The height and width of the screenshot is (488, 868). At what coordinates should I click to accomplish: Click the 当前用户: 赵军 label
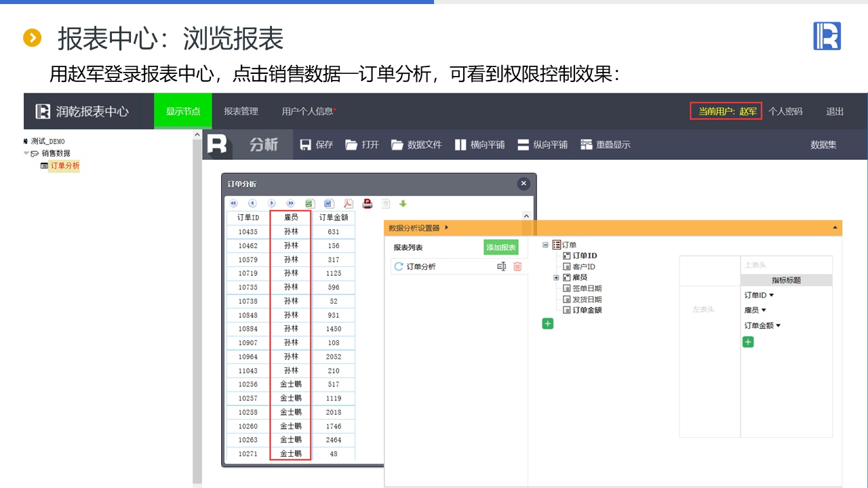[726, 111]
